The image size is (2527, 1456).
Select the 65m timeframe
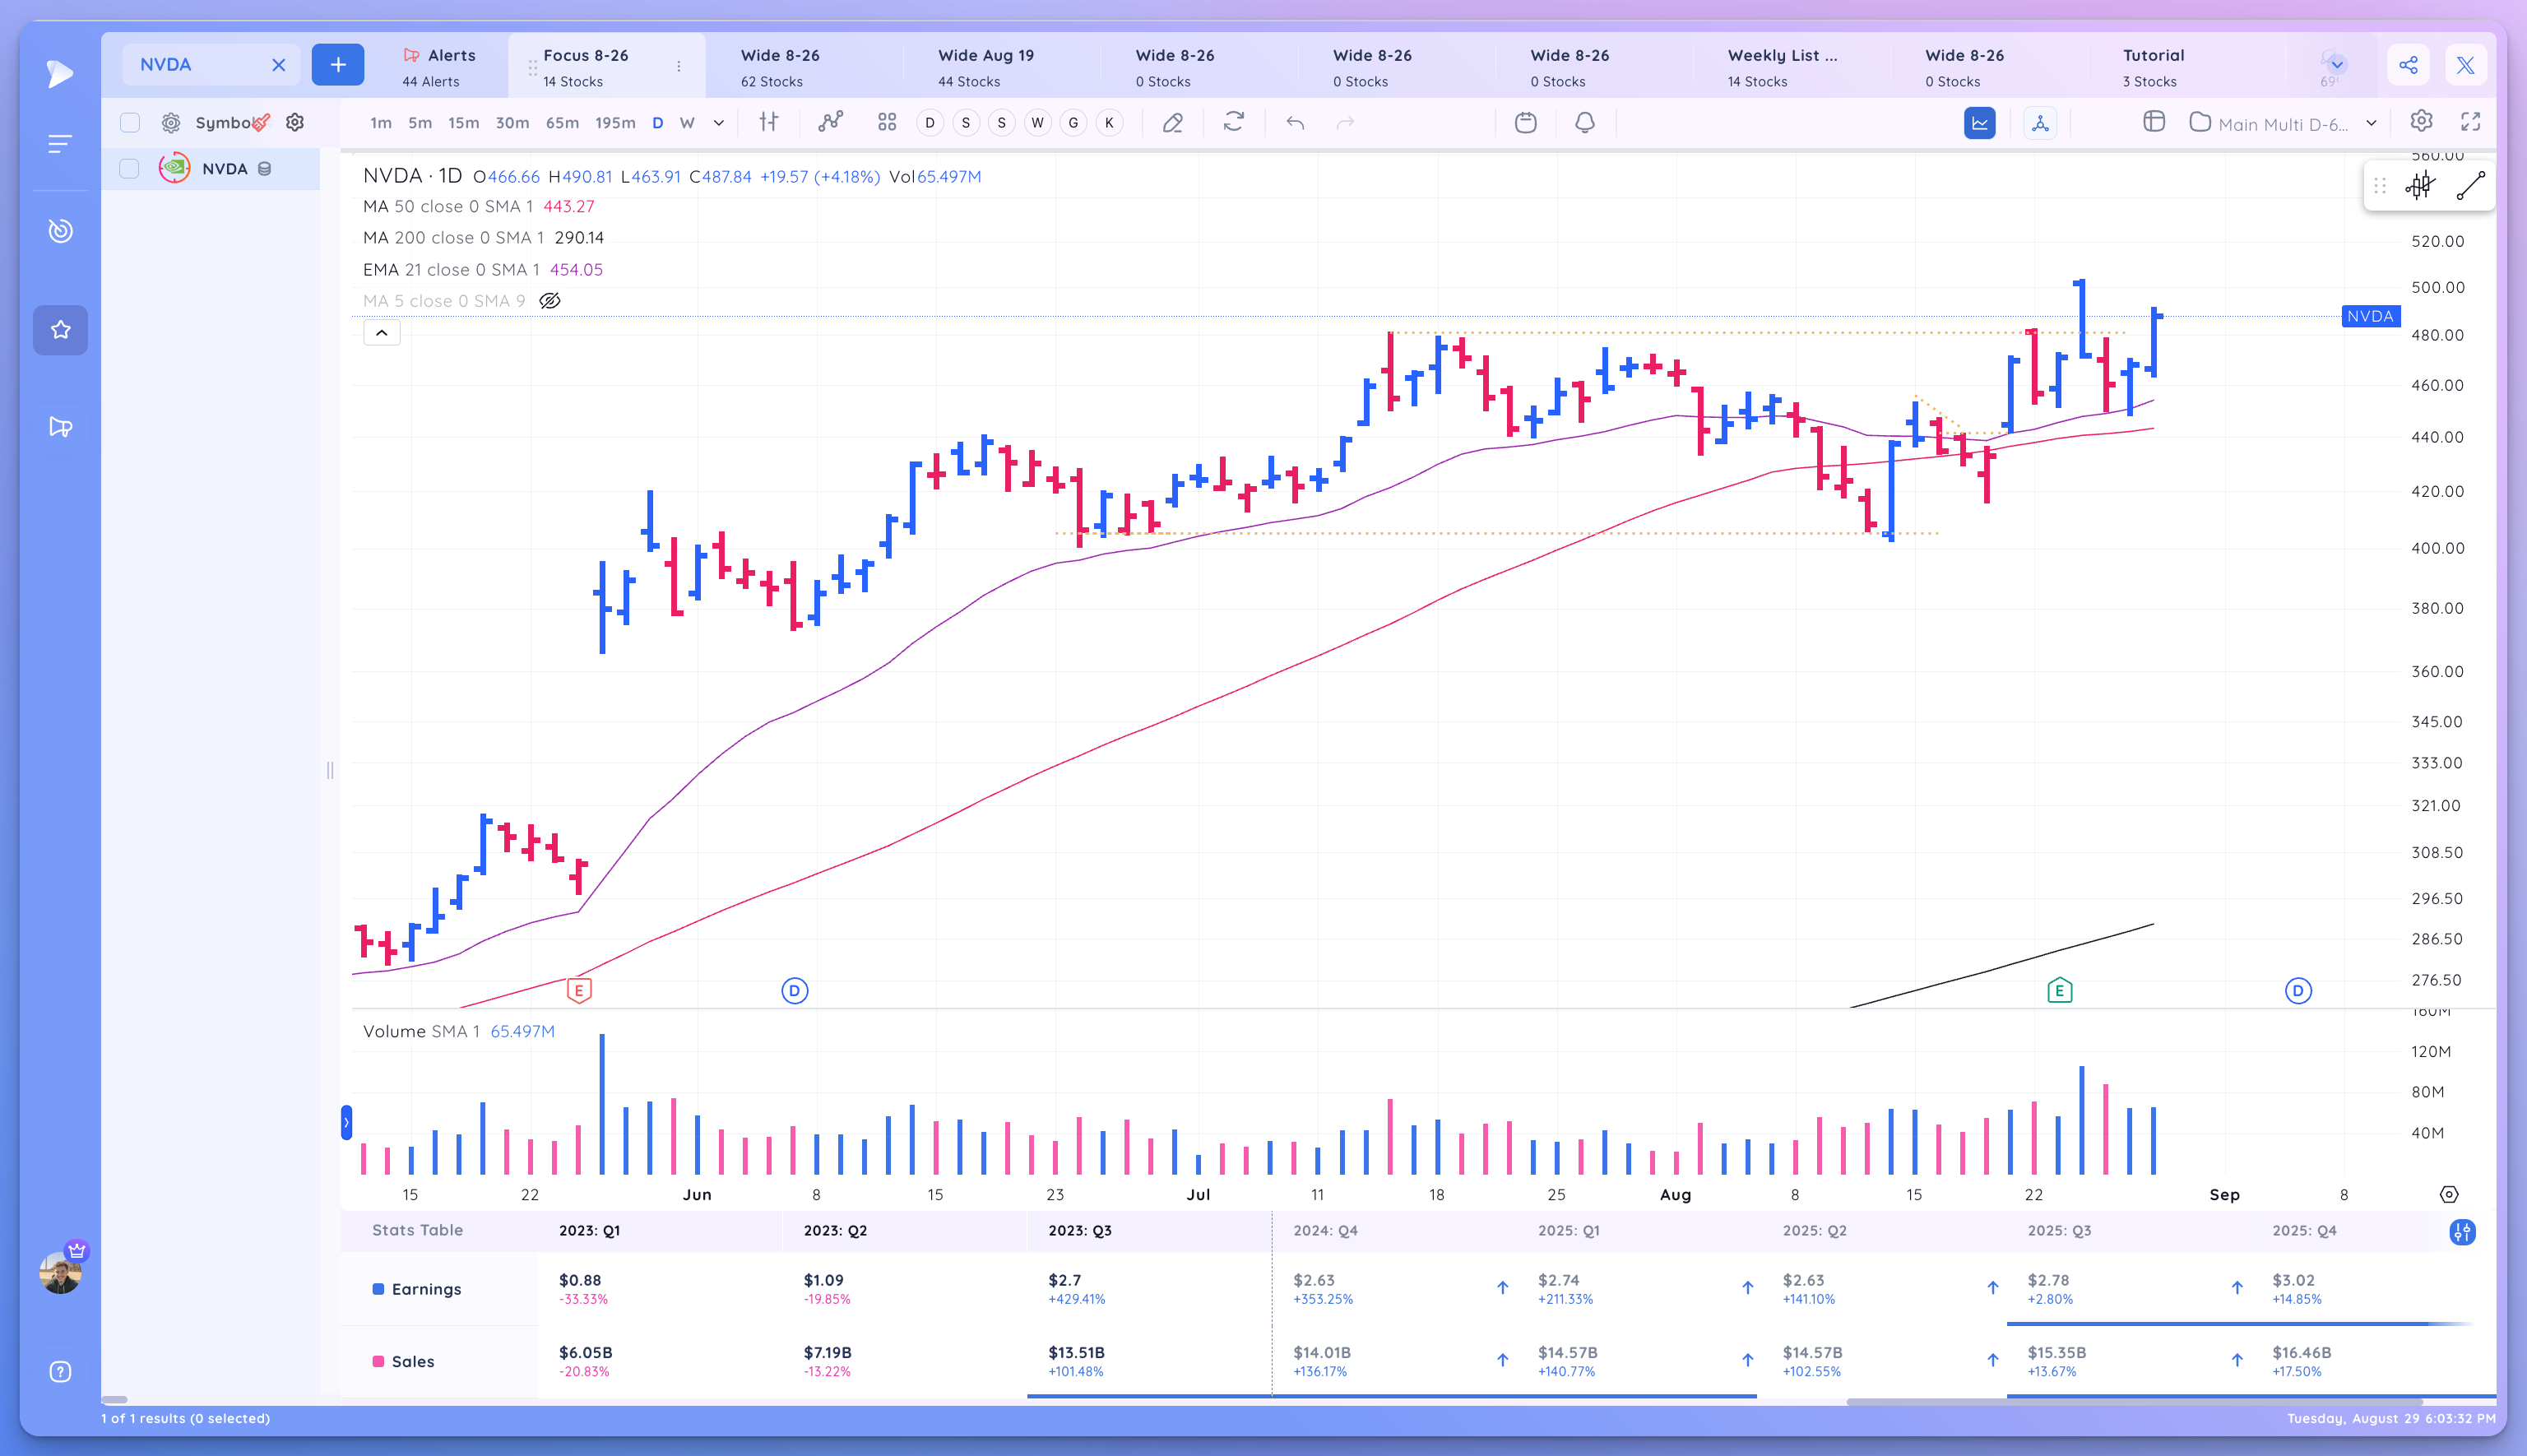562,123
